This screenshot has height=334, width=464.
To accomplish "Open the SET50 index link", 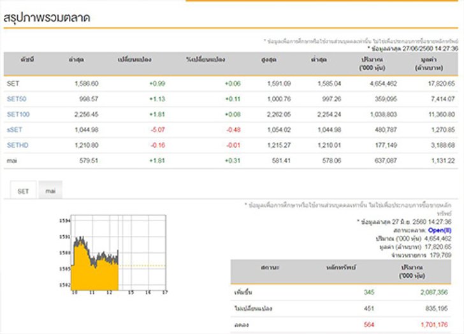I will coord(17,99).
